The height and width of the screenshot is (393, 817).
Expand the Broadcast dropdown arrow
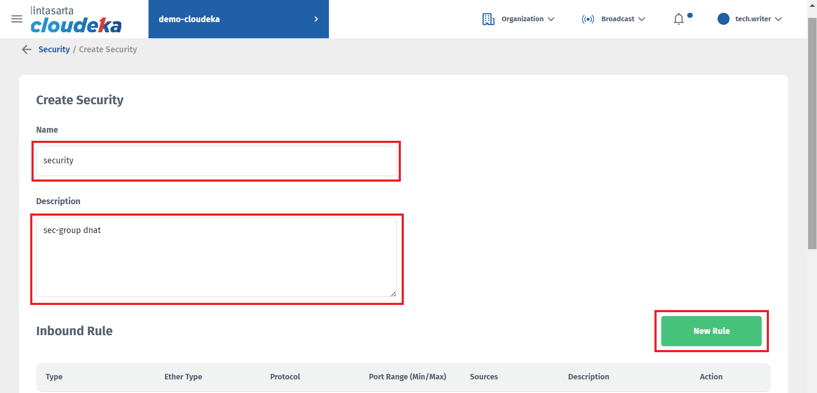(642, 19)
